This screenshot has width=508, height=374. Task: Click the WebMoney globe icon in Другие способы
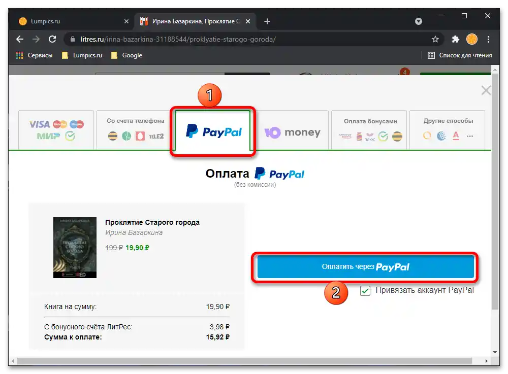pos(441,136)
